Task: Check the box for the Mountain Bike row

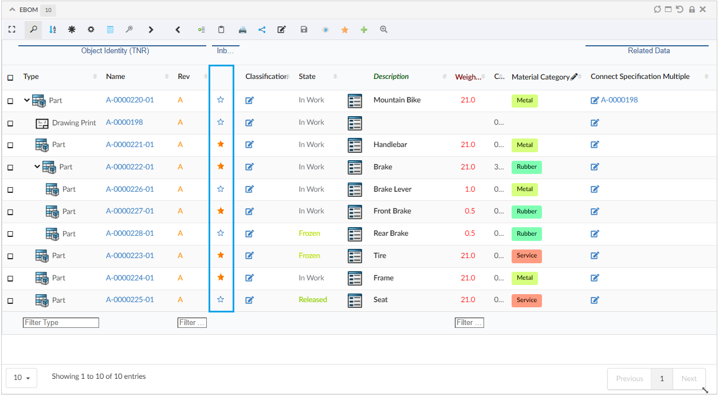Action: (x=10, y=101)
